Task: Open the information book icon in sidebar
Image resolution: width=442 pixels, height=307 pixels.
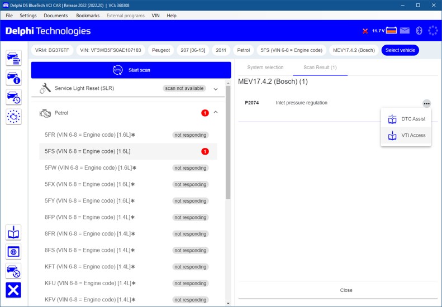Action: click(x=13, y=232)
